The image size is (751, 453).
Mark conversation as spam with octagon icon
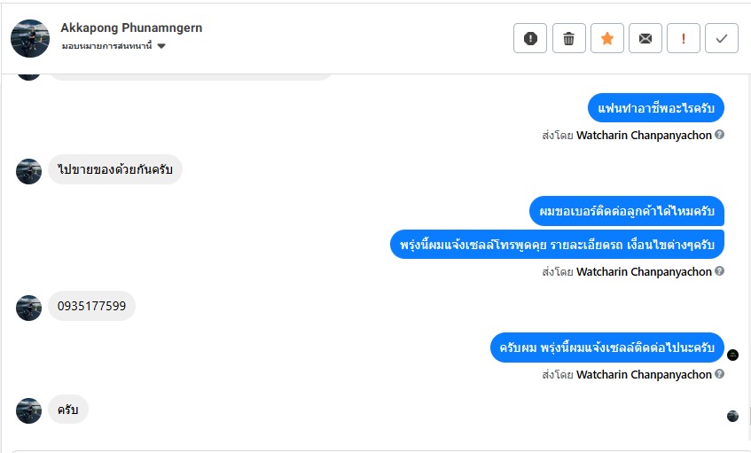[530, 38]
